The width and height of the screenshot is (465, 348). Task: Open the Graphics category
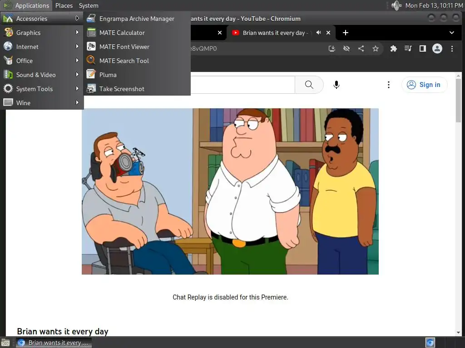[x=42, y=33]
